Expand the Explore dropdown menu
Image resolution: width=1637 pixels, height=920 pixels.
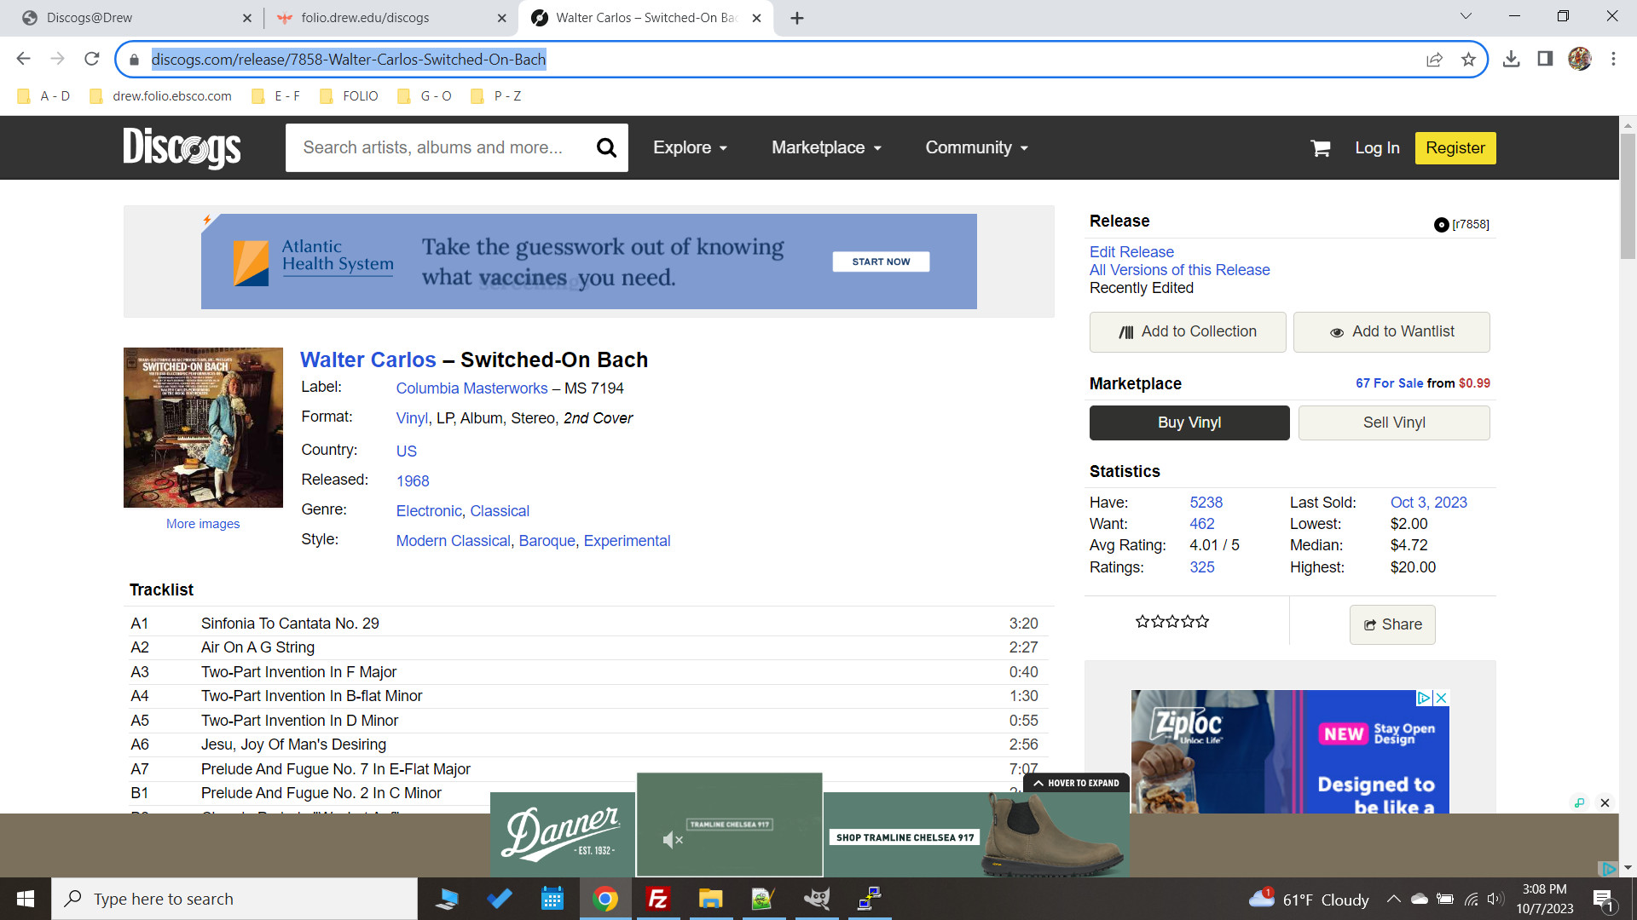click(690, 147)
